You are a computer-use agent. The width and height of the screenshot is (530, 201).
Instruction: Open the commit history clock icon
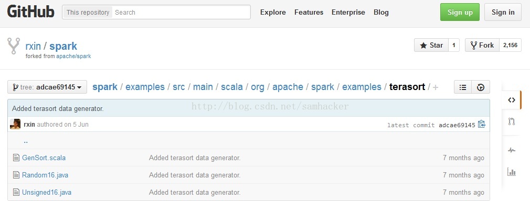(481, 87)
